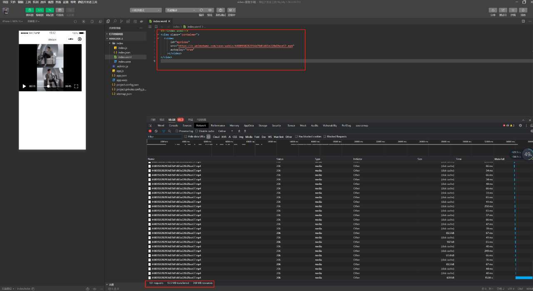Filter network requests by Media
The height and width of the screenshot is (291, 533).
(249, 137)
